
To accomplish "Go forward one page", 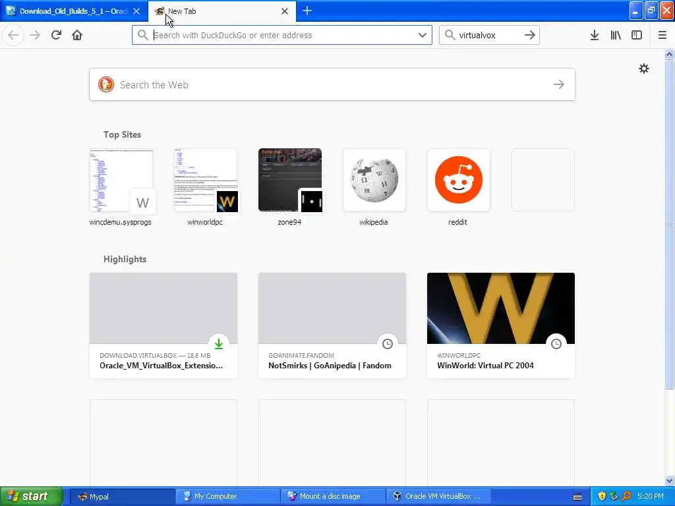I will click(35, 35).
